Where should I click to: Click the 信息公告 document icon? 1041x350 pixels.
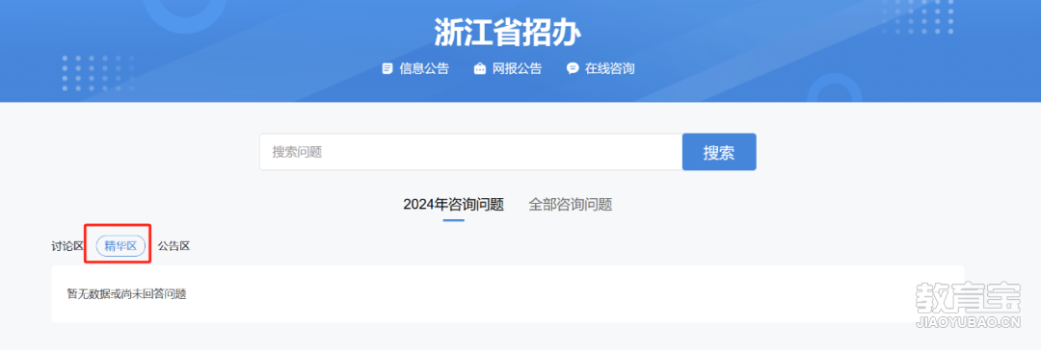click(387, 68)
